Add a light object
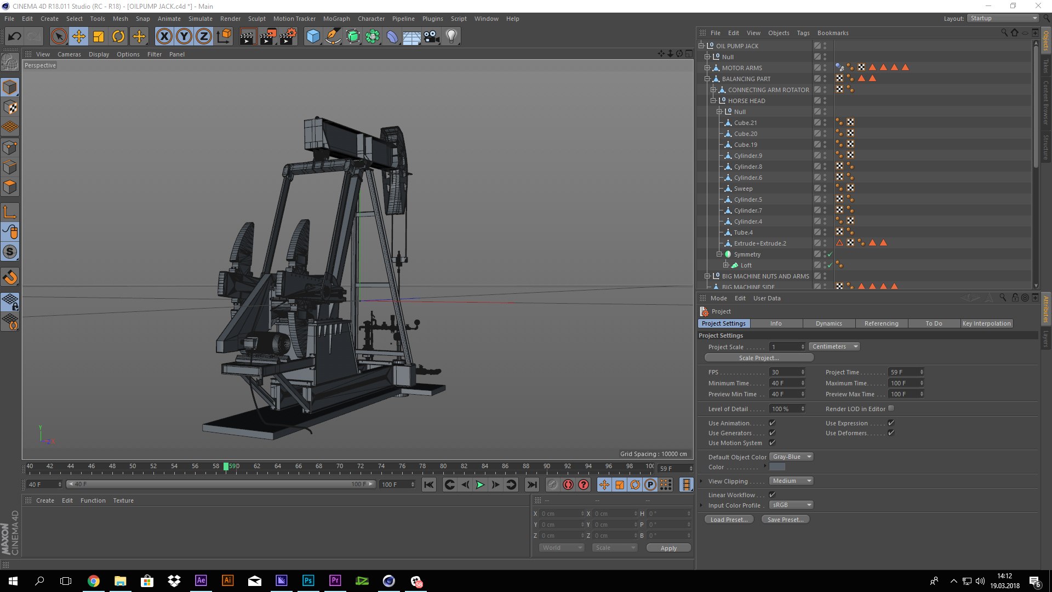The width and height of the screenshot is (1052, 592). click(451, 37)
